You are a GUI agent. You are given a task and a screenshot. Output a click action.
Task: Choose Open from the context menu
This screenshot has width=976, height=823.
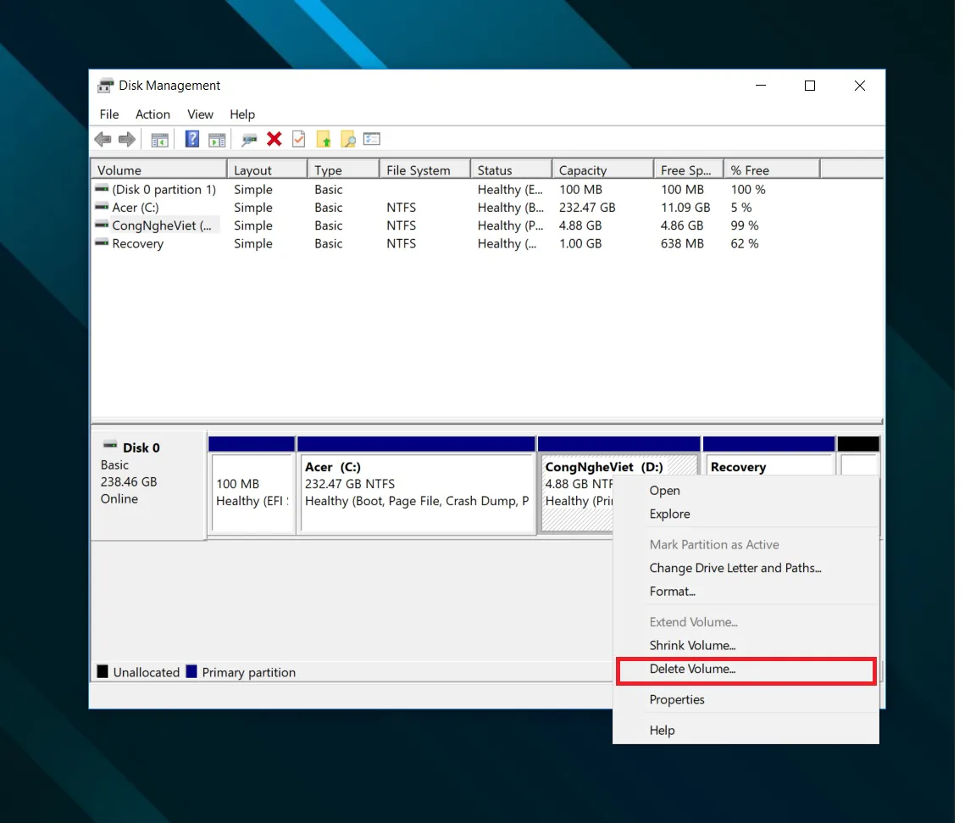(x=746, y=491)
